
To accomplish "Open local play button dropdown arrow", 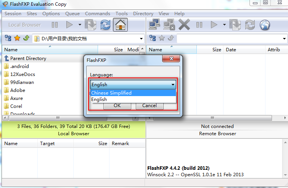I will point(80,25).
